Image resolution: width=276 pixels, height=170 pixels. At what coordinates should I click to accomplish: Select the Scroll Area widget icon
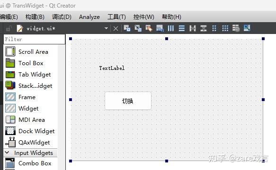tap(10, 51)
